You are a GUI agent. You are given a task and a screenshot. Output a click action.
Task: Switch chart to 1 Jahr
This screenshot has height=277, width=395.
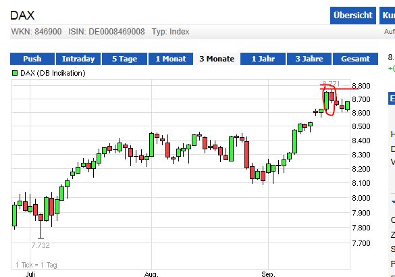pyautogui.click(x=263, y=59)
